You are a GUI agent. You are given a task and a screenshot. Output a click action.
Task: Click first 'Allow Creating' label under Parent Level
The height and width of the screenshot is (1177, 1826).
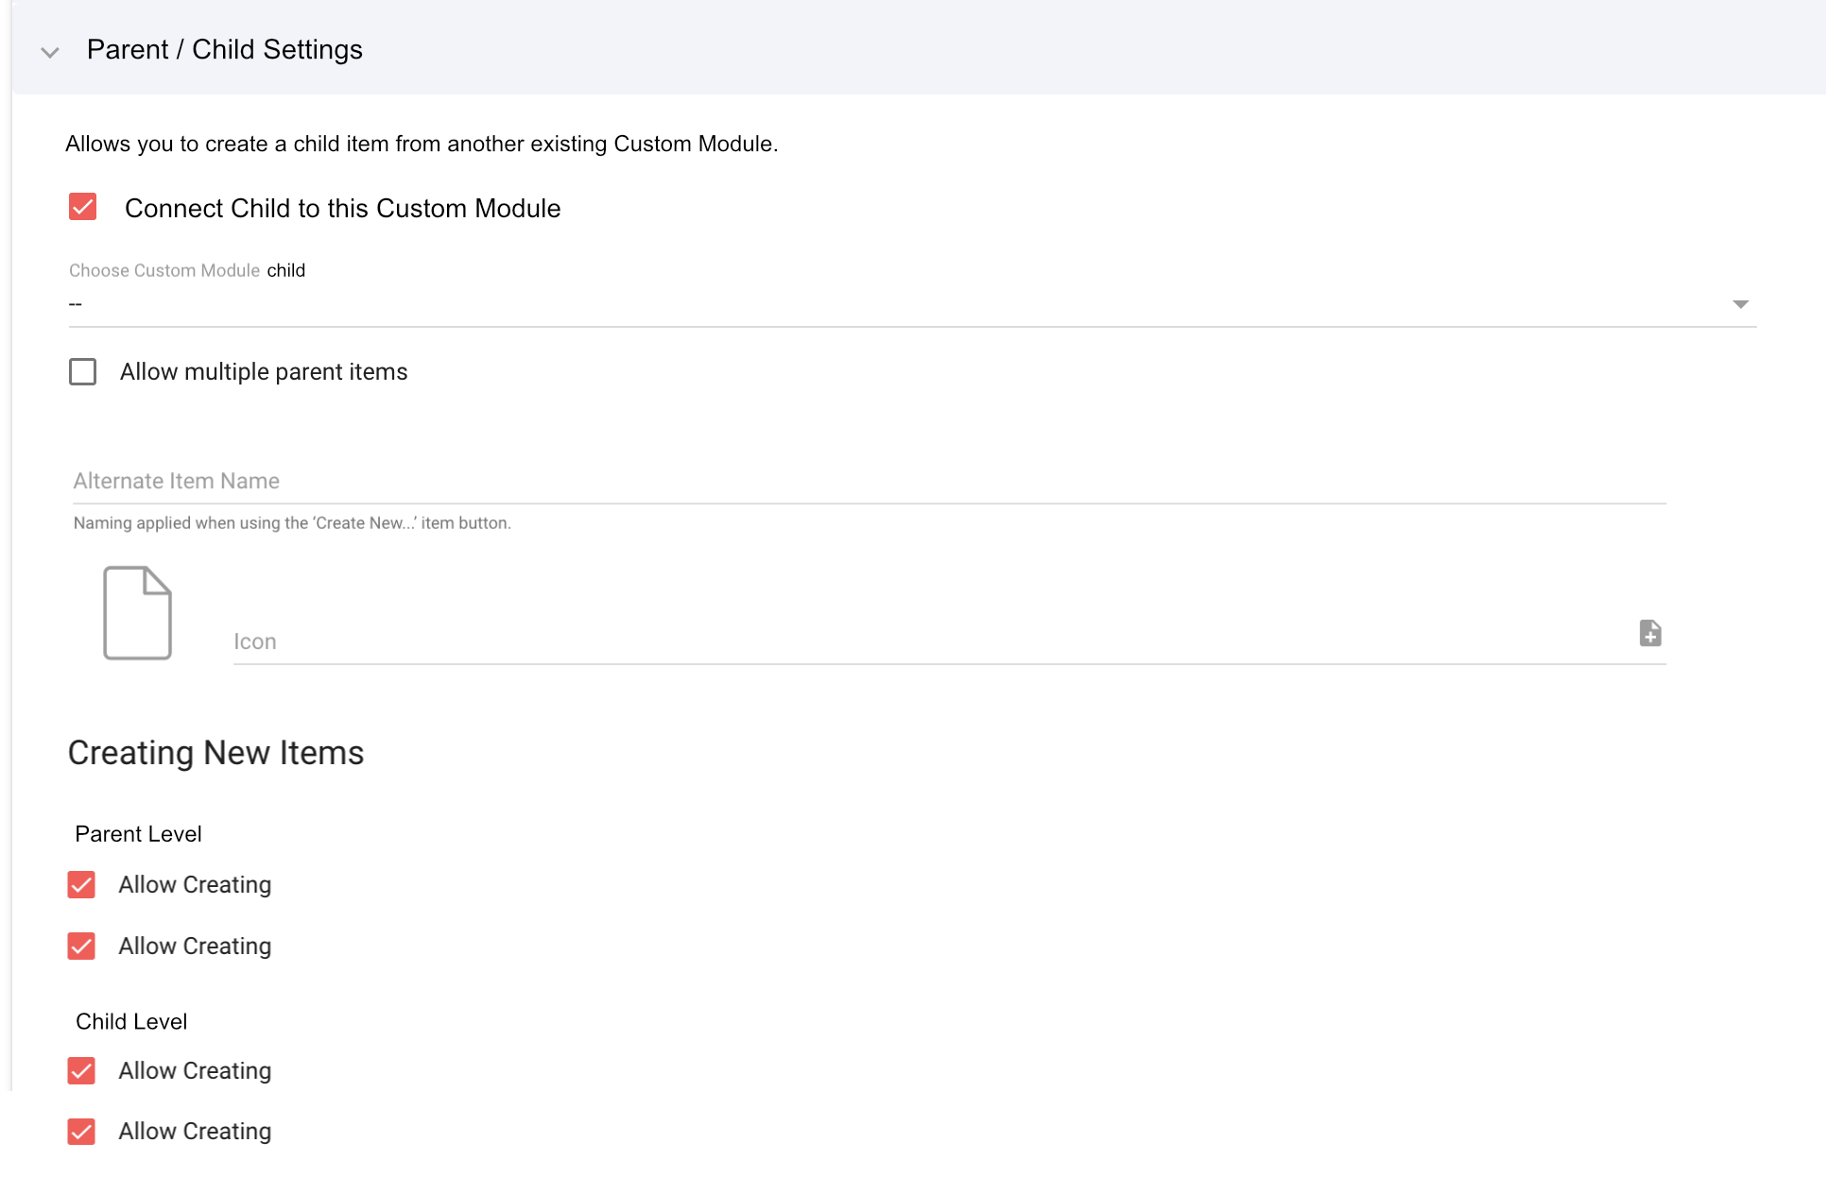tap(195, 885)
